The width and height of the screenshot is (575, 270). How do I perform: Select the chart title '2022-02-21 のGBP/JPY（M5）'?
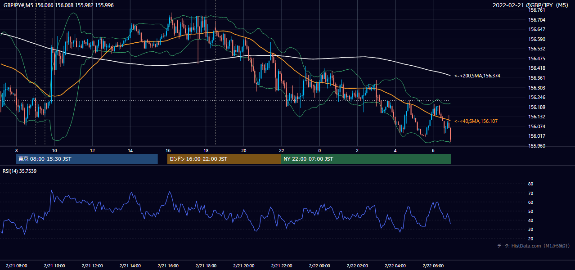coord(530,5)
